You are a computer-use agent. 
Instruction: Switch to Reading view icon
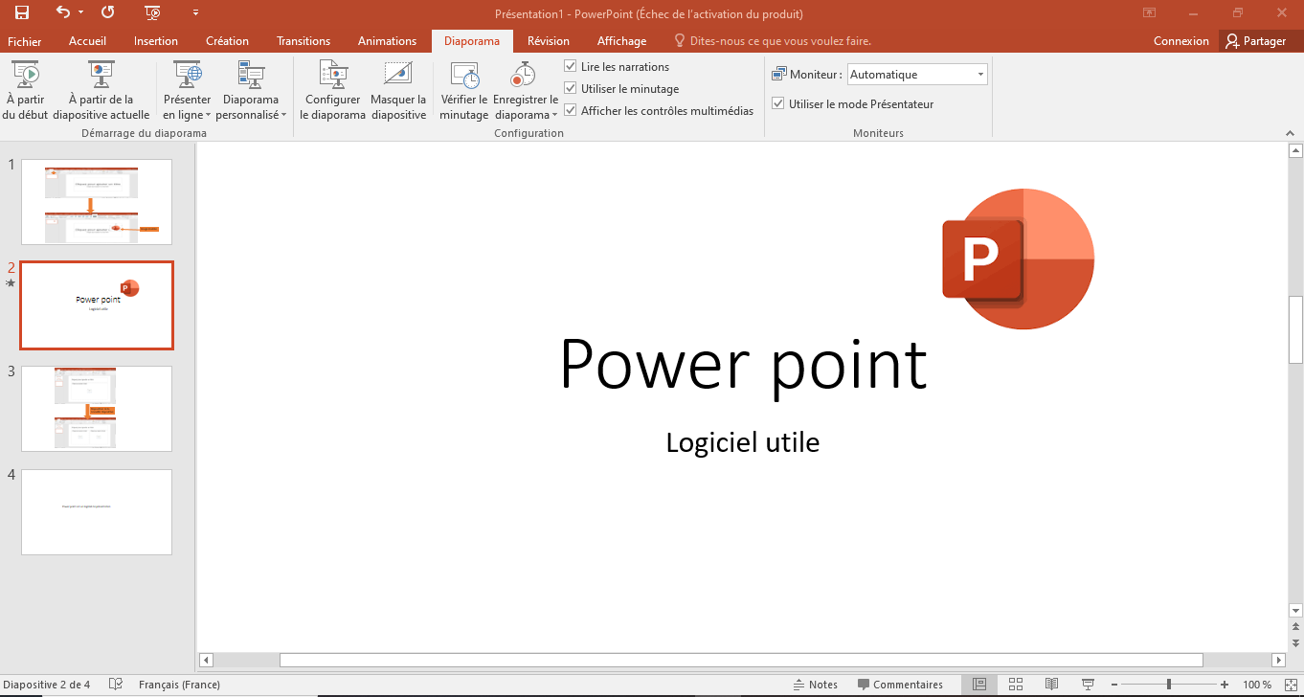click(1051, 685)
